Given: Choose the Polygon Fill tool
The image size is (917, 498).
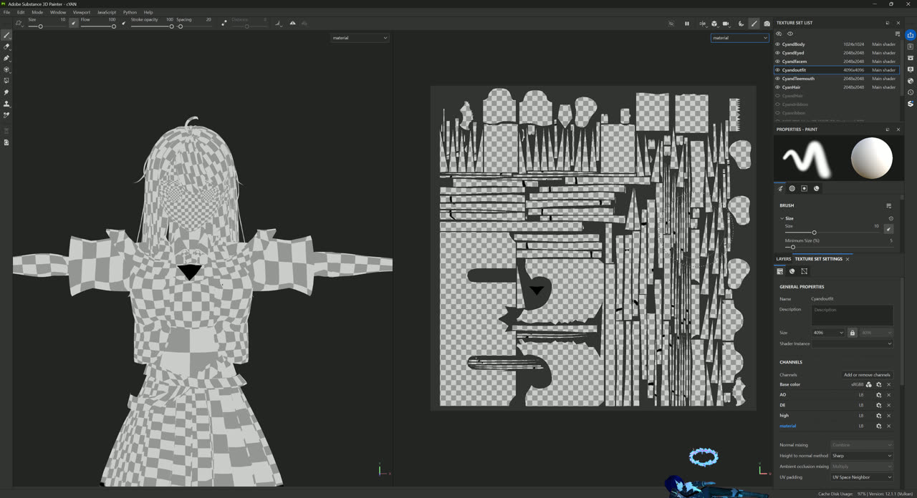Looking at the screenshot, I should pyautogui.click(x=6, y=69).
